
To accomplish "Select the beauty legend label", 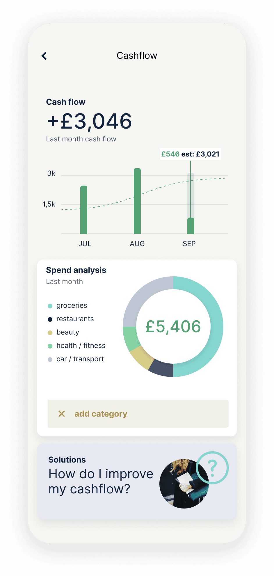I will (68, 332).
